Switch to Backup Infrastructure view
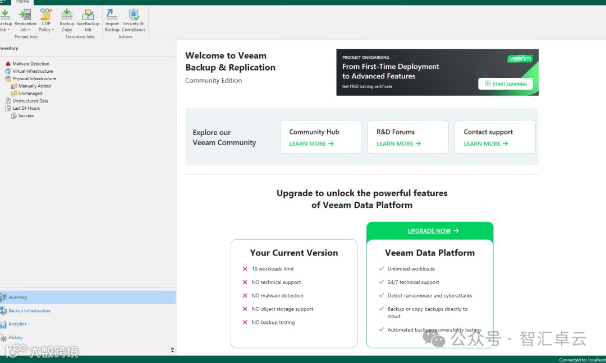Screen dimensions: 606x363 click(x=88, y=310)
